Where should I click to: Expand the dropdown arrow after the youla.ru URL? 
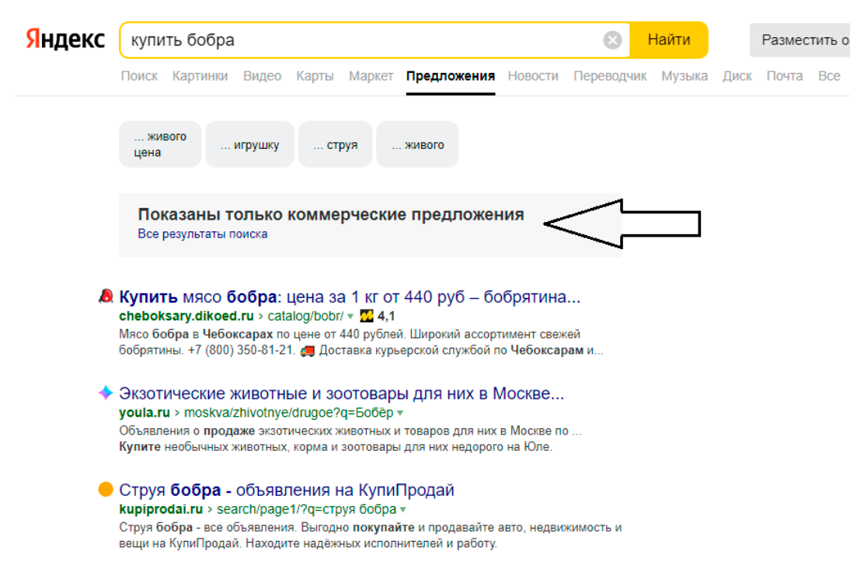click(400, 413)
